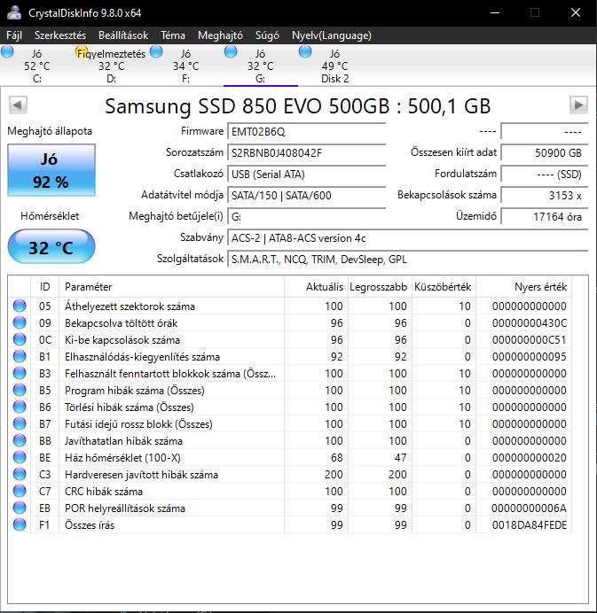The image size is (597, 613).
Task: Click status orb of attribute BB row
Action: 20,440
